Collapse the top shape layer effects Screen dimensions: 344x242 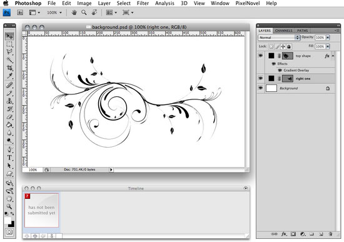(333, 56)
